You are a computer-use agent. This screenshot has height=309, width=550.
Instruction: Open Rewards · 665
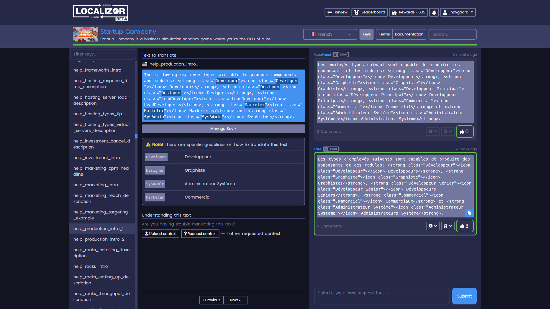[408, 12]
